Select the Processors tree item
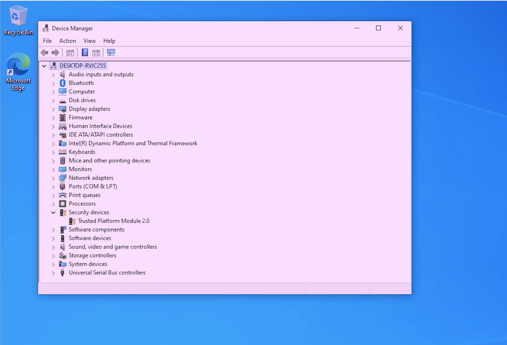The height and width of the screenshot is (345, 507). (x=82, y=204)
